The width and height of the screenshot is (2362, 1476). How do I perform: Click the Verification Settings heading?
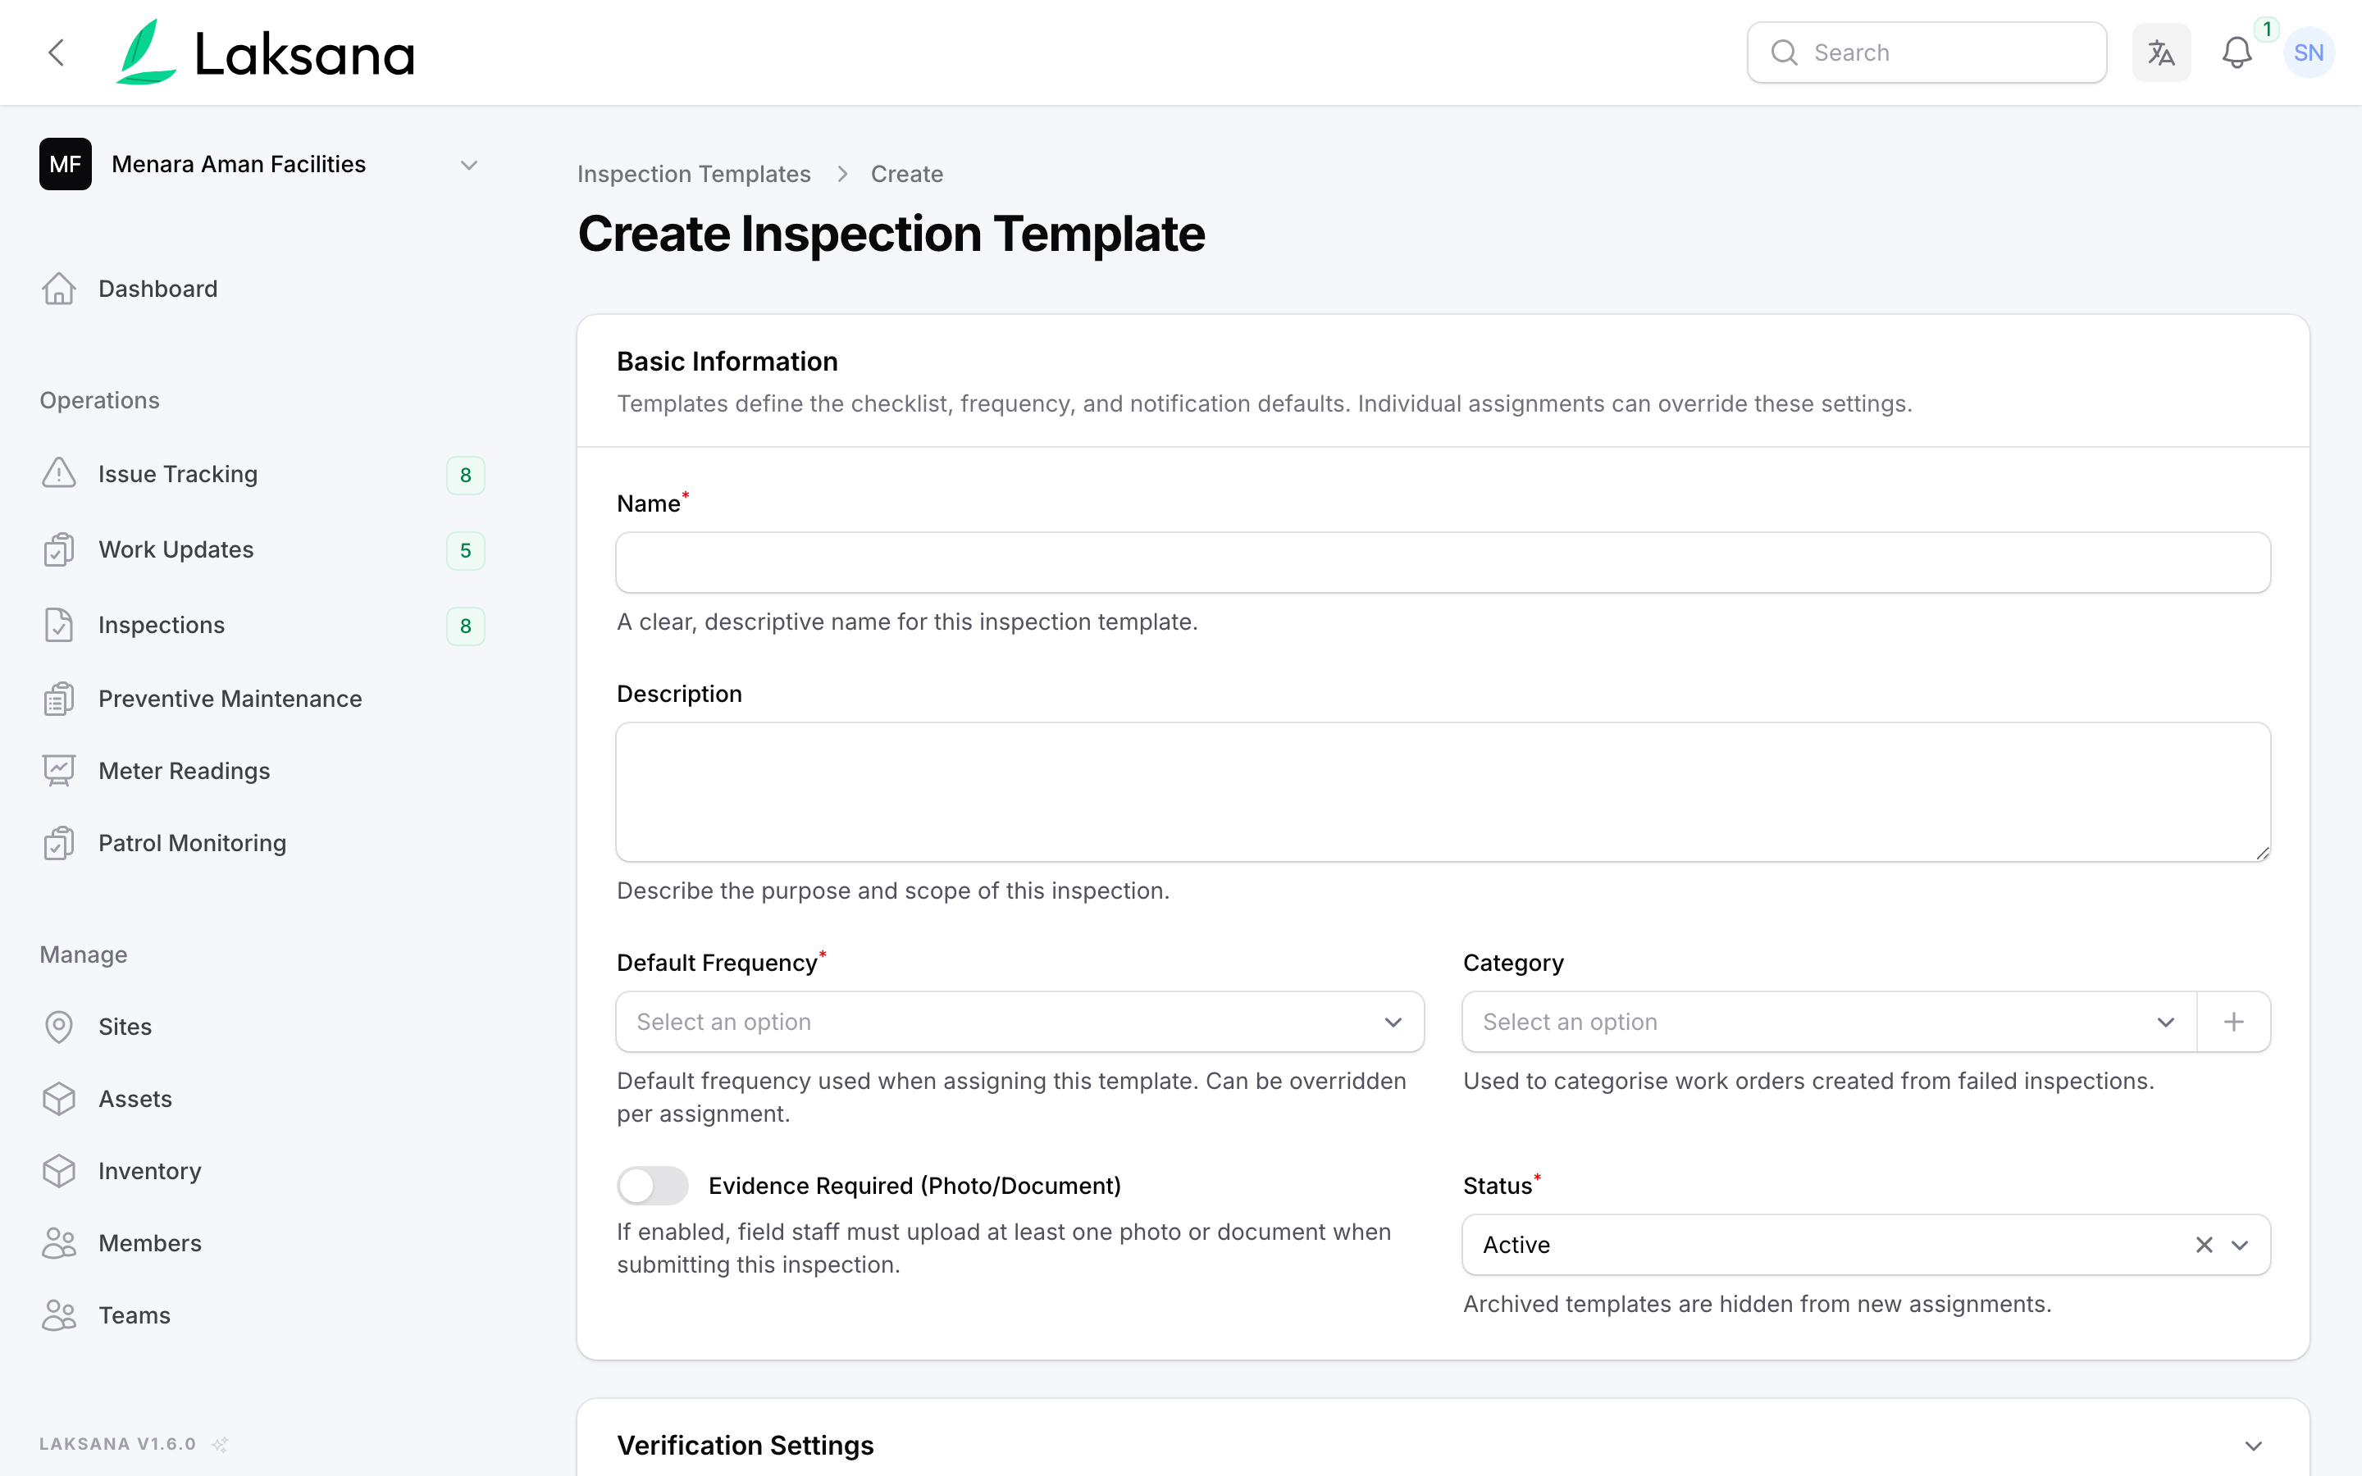coord(745,1446)
